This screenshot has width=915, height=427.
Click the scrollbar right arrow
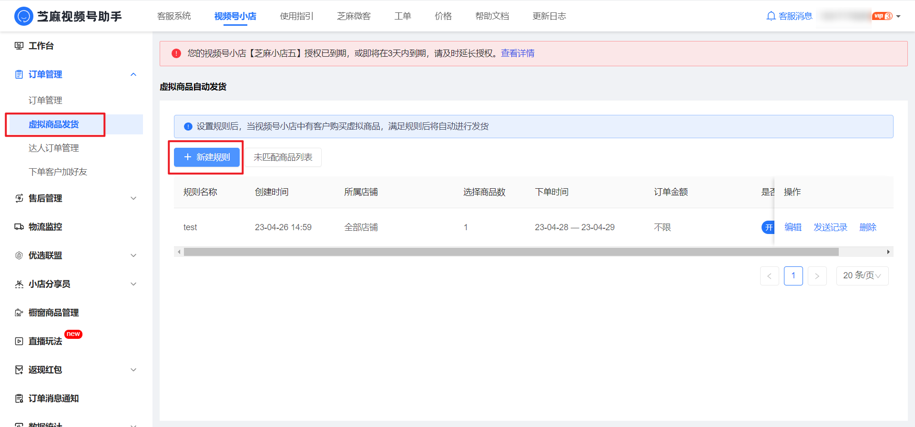click(888, 252)
